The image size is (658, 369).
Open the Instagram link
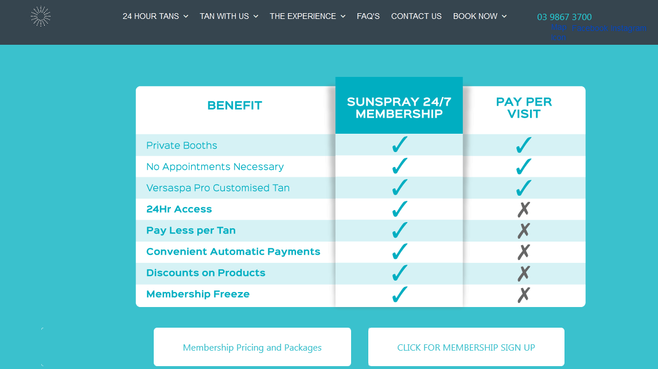point(628,29)
